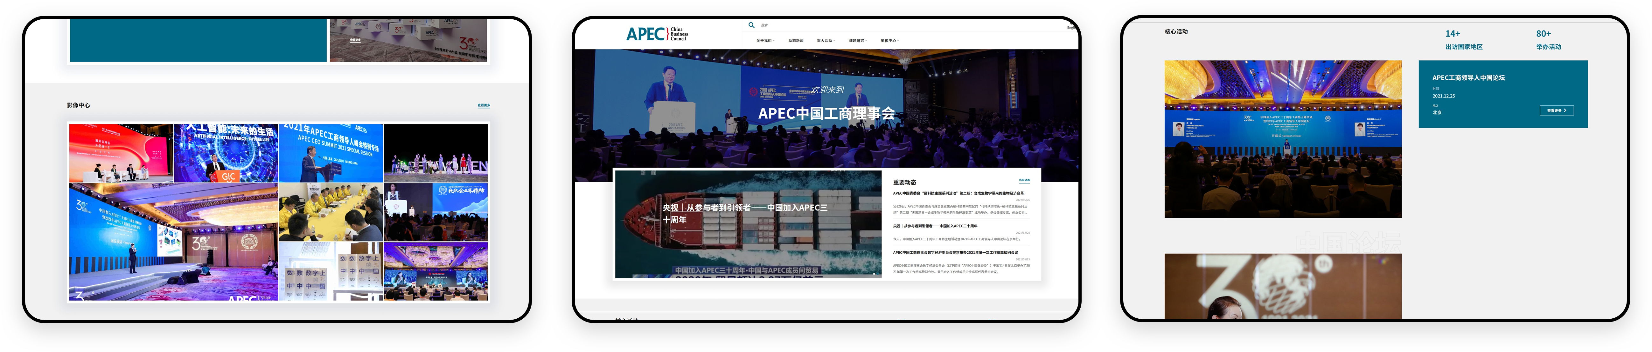Open the APEC CEO Summit 2021 gallery photo
This screenshot has height=352, width=1652.
click(x=330, y=154)
